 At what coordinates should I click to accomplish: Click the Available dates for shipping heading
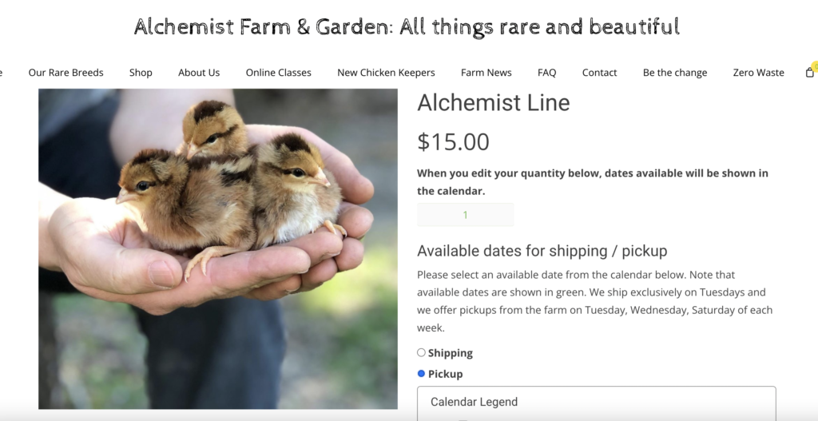(542, 251)
